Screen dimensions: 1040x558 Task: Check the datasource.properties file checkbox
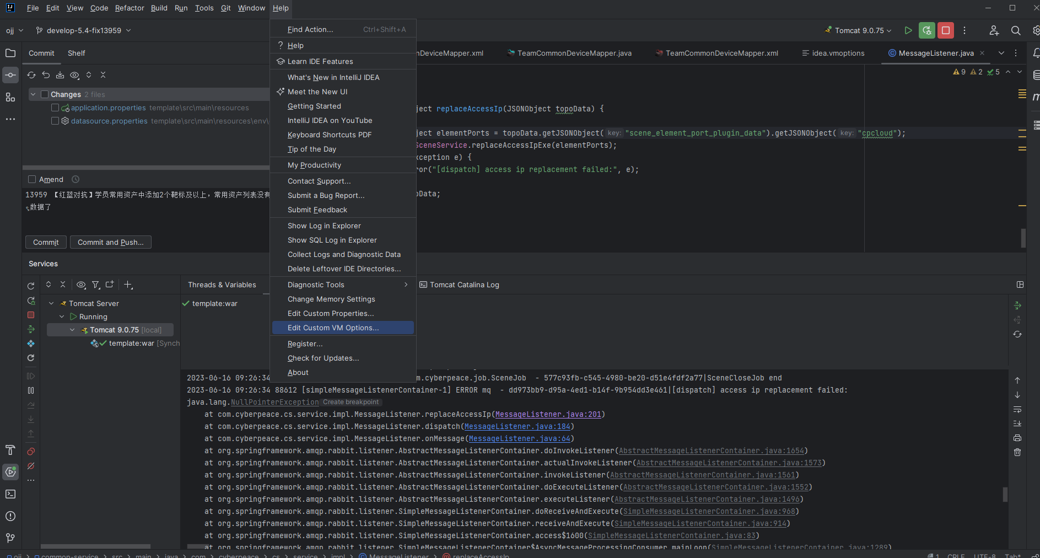55,121
